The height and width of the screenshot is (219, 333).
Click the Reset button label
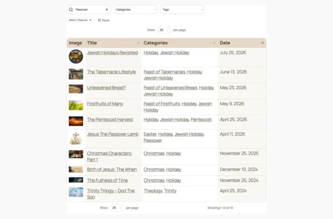pyautogui.click(x=106, y=20)
